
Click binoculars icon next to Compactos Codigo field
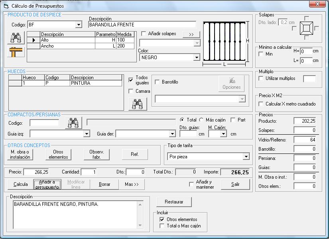click(74, 123)
